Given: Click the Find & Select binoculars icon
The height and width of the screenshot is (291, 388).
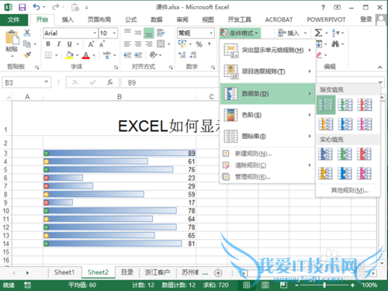Looking at the screenshot, I should tap(335, 44).
